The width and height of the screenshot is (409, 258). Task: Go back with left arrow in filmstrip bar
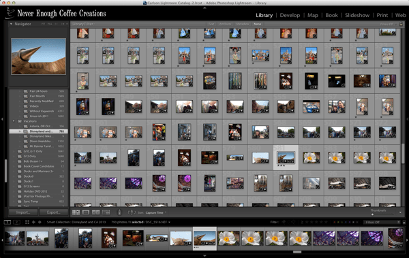tap(33, 222)
